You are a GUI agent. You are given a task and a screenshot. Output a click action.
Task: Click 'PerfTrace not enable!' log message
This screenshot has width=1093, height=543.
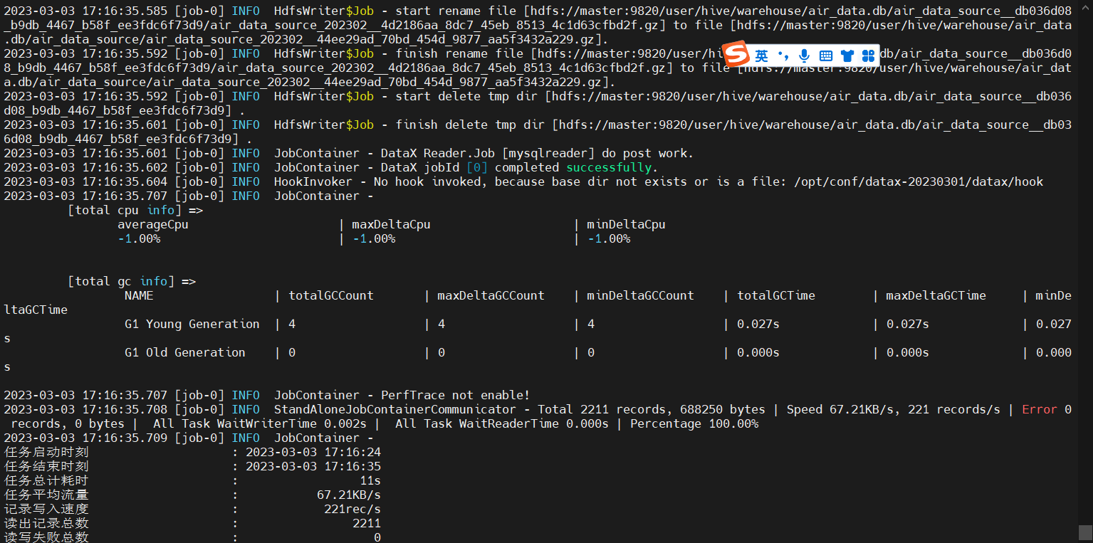click(x=455, y=396)
